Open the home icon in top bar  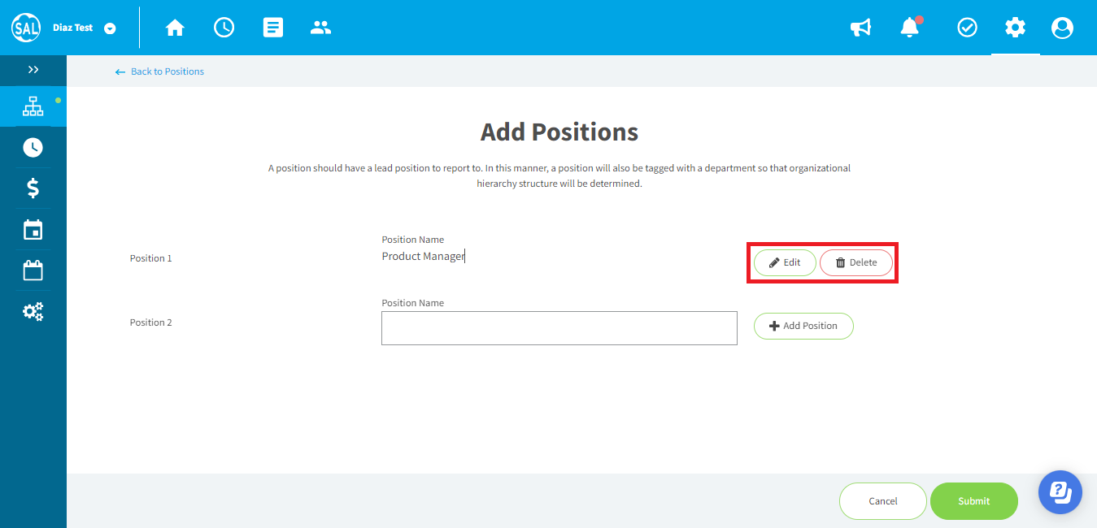pyautogui.click(x=175, y=28)
